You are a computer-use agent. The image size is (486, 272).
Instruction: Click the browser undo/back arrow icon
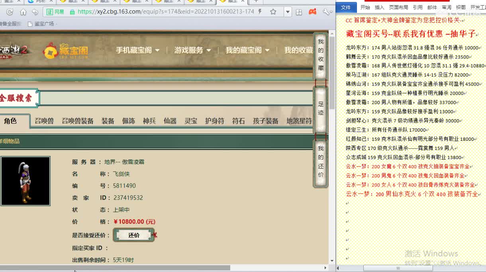pos(35,12)
